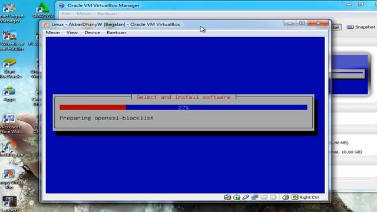Click the mouse integration status icon

286,197
